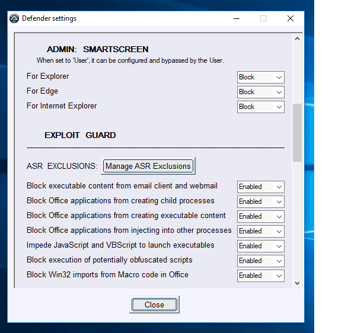
Task: Click the 'ASR EXCLUSIONS:' label
Action: 62,166
